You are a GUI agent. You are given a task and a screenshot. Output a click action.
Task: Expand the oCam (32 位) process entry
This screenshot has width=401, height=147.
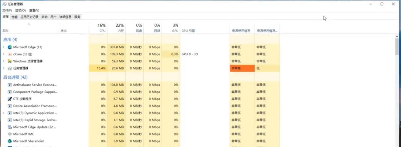[x=4, y=54]
